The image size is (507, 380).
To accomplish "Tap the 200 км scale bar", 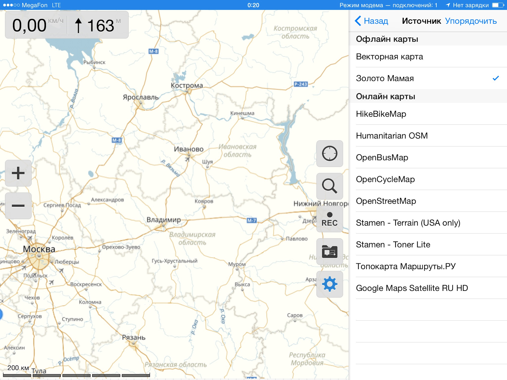I will 76,371.
